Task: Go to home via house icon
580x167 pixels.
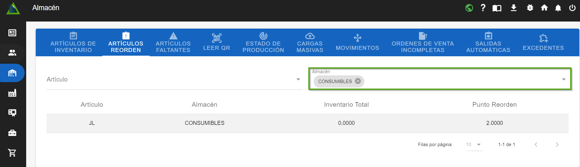Action: pos(544,8)
